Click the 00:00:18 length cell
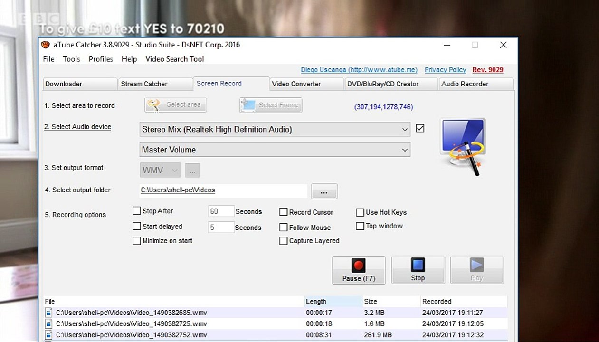 point(319,324)
